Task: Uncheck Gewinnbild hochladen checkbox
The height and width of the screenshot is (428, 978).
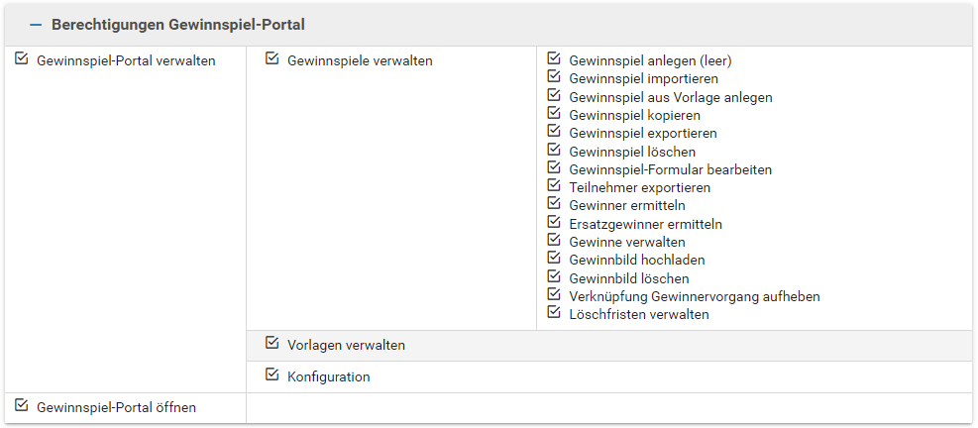Action: tap(554, 259)
